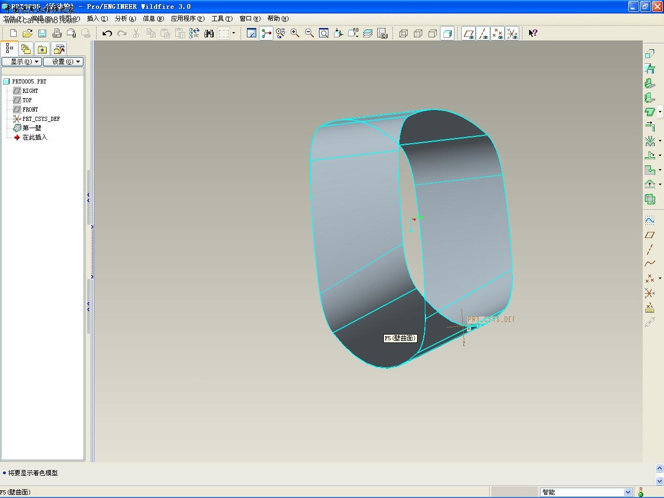
Task: Select the Datum Plane tool
Action: point(649,235)
